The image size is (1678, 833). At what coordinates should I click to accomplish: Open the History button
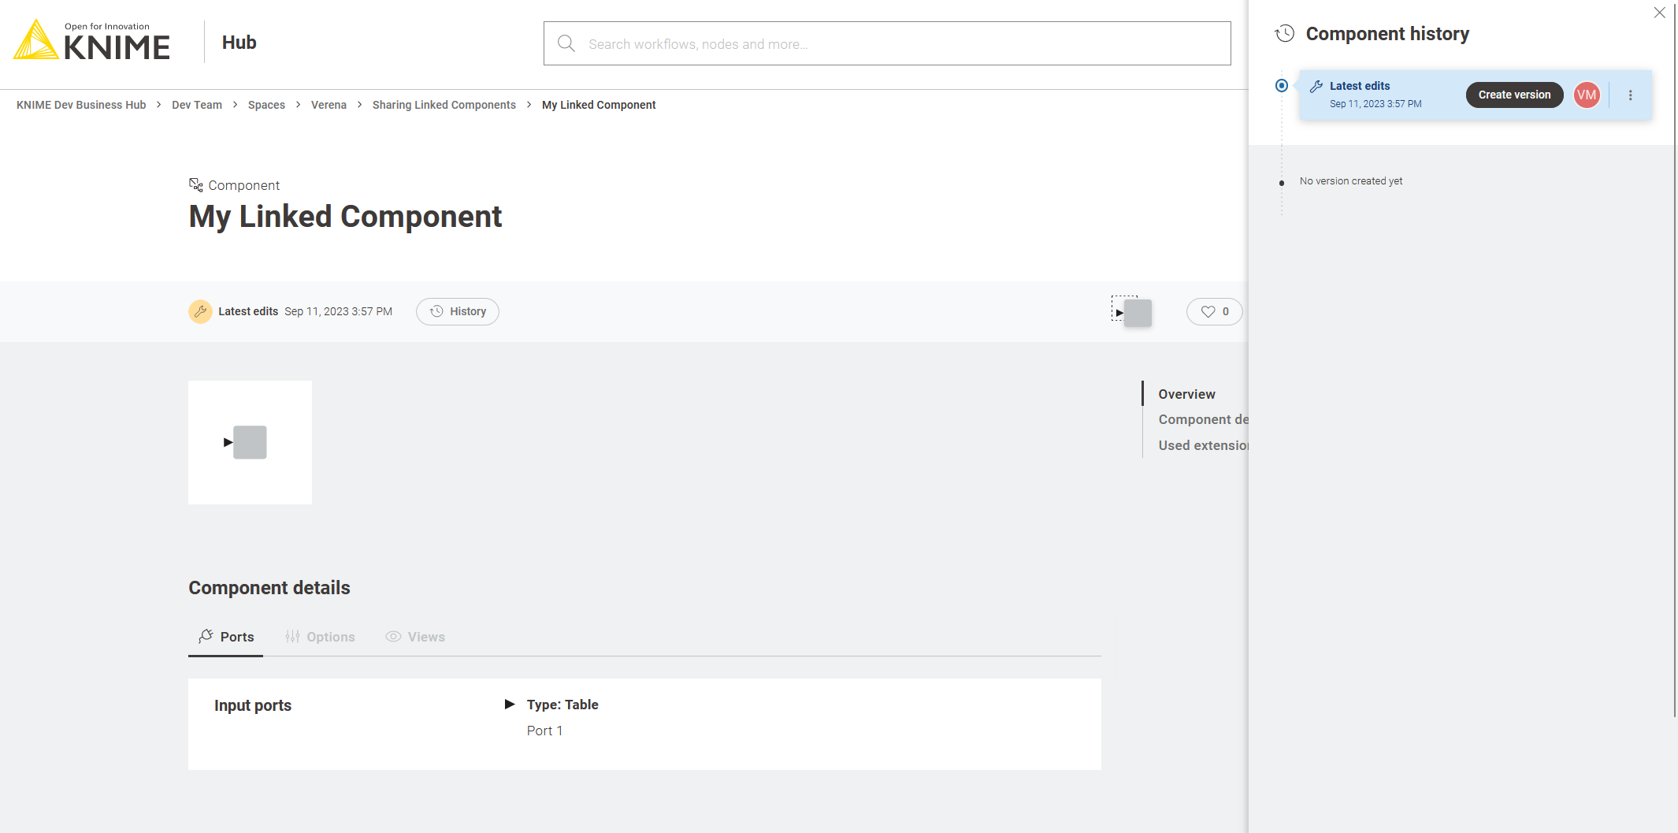[x=458, y=311]
